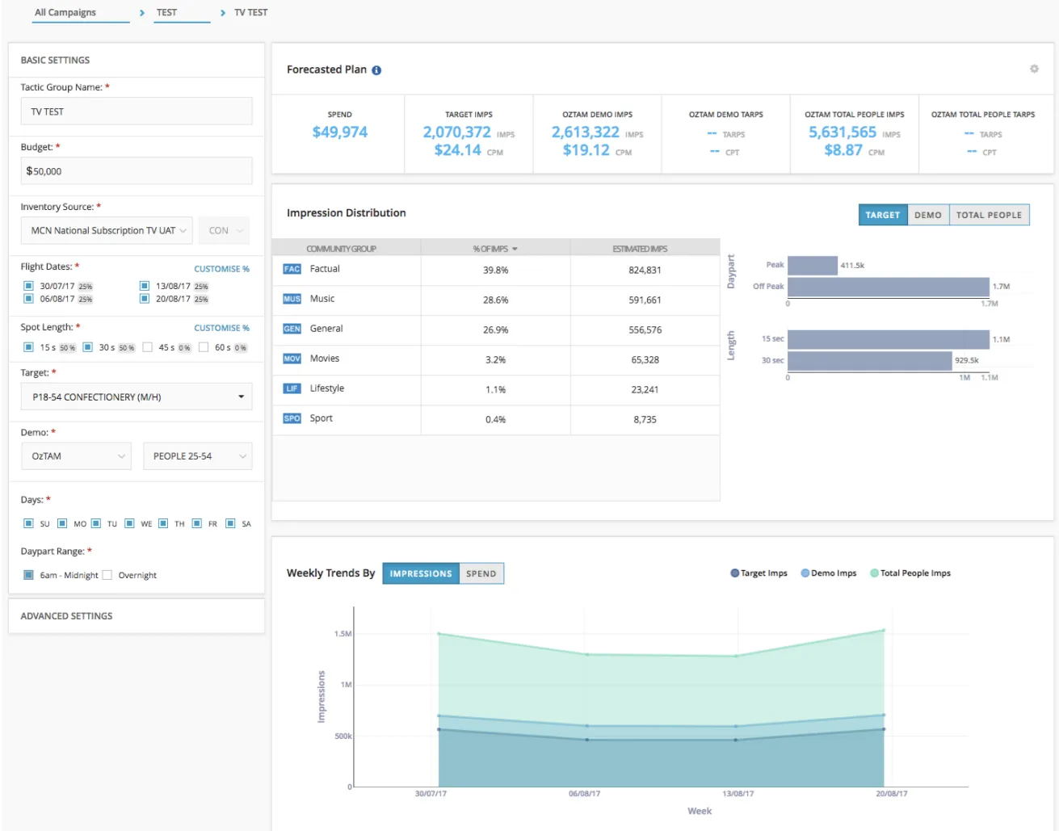Toggle the Demo Imps legend swatch
The image size is (1059, 831).
[805, 573]
